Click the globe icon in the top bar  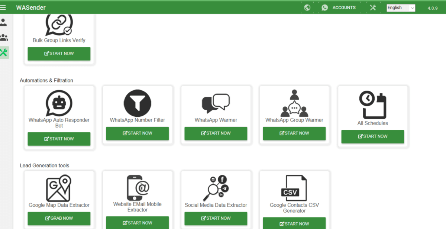[x=307, y=7]
